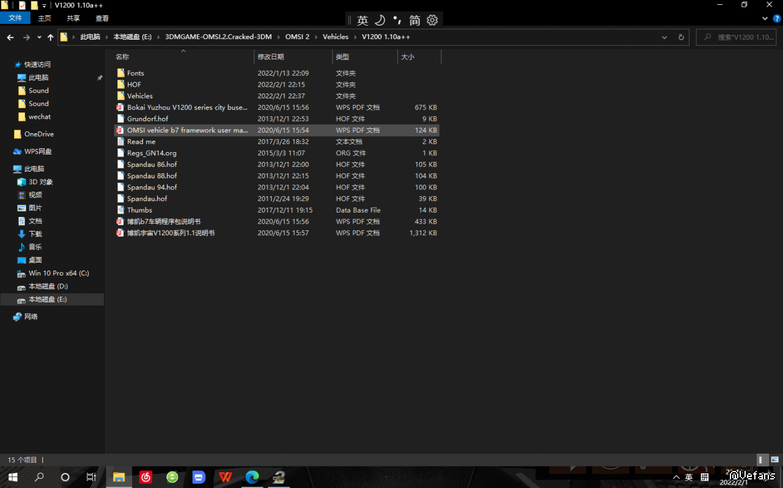This screenshot has width=783, height=488.
Task: Open Task View on the taskbar
Action: 91,477
